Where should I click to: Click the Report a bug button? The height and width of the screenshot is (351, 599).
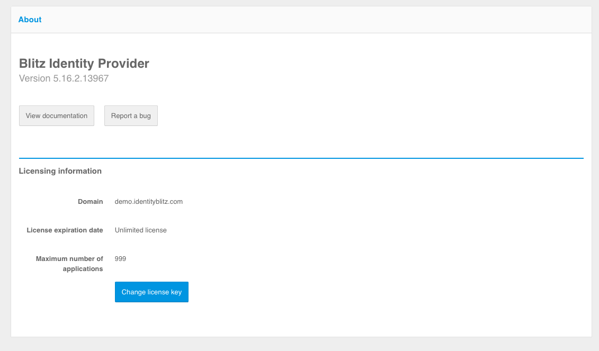coord(131,116)
